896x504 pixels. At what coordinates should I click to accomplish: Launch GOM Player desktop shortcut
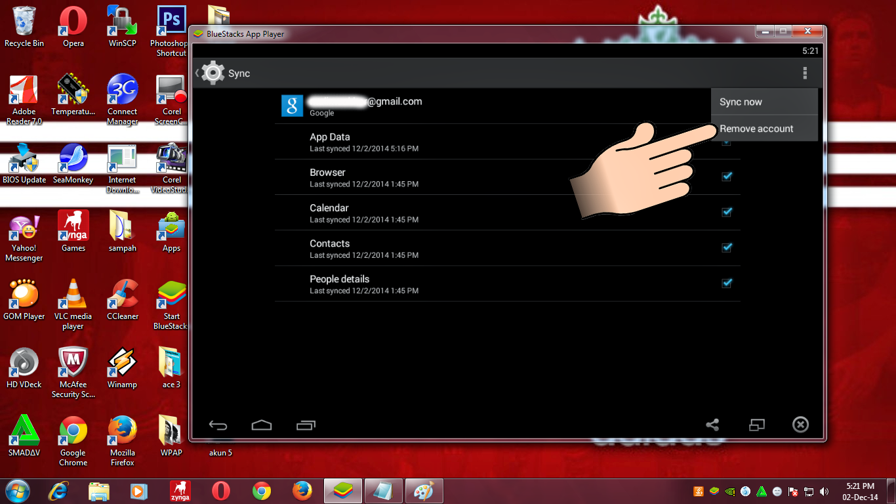pyautogui.click(x=24, y=300)
